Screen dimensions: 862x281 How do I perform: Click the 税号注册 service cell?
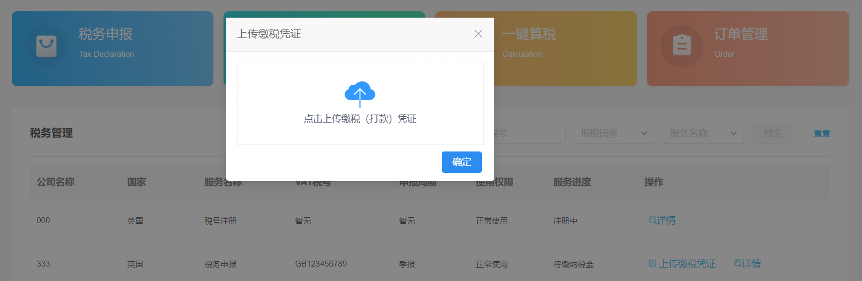(220, 221)
